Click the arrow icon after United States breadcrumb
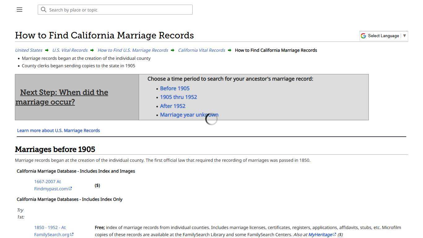423x238 pixels. pyautogui.click(x=47, y=50)
